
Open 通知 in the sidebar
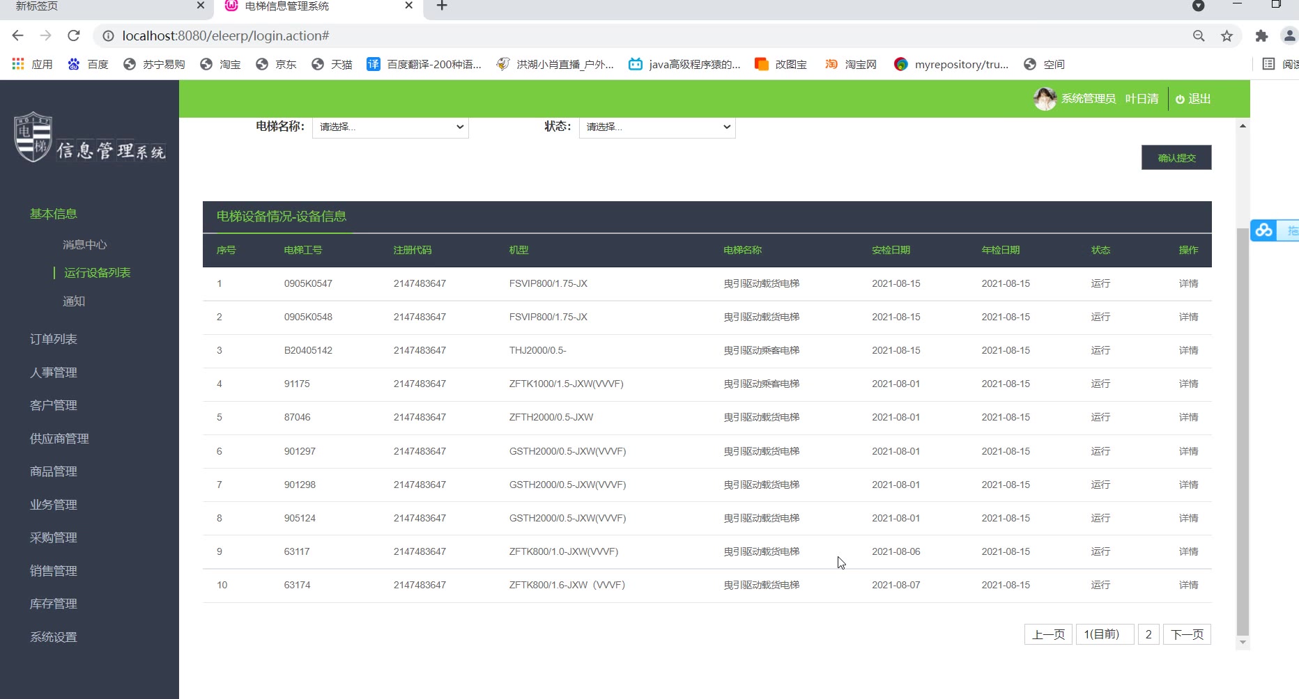click(74, 301)
